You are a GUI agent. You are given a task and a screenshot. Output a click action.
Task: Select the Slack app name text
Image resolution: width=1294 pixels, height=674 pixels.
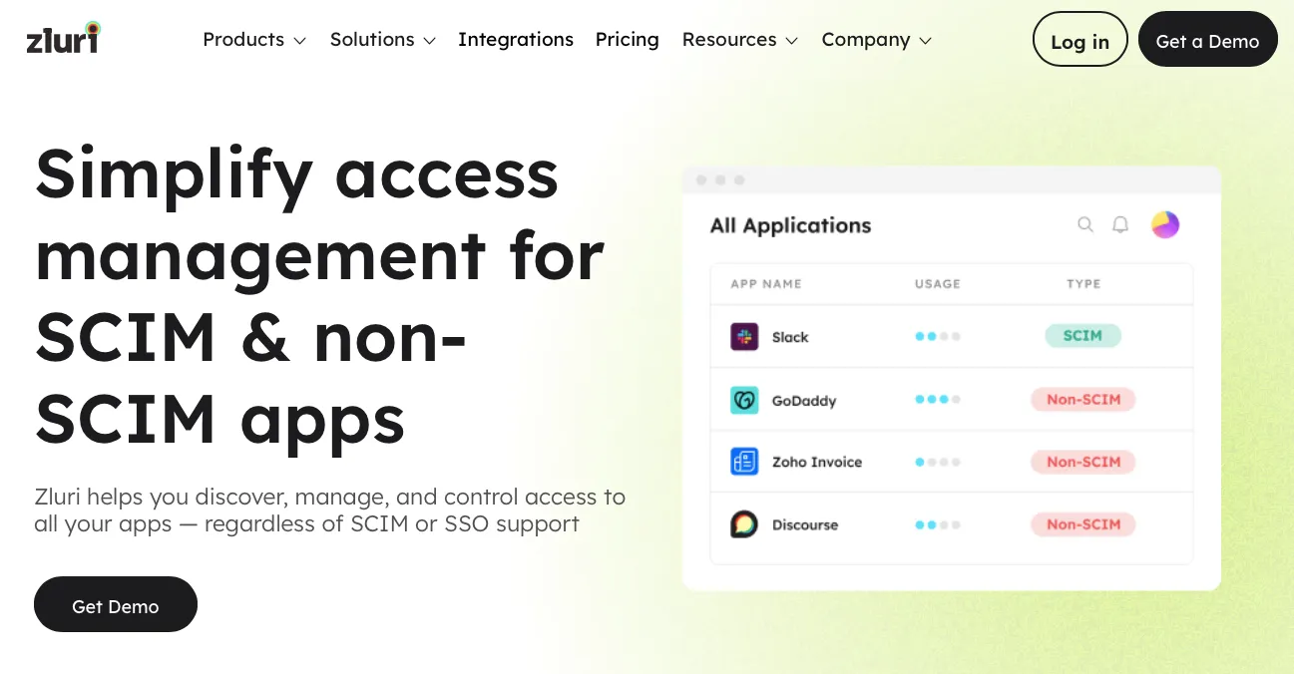coord(790,337)
